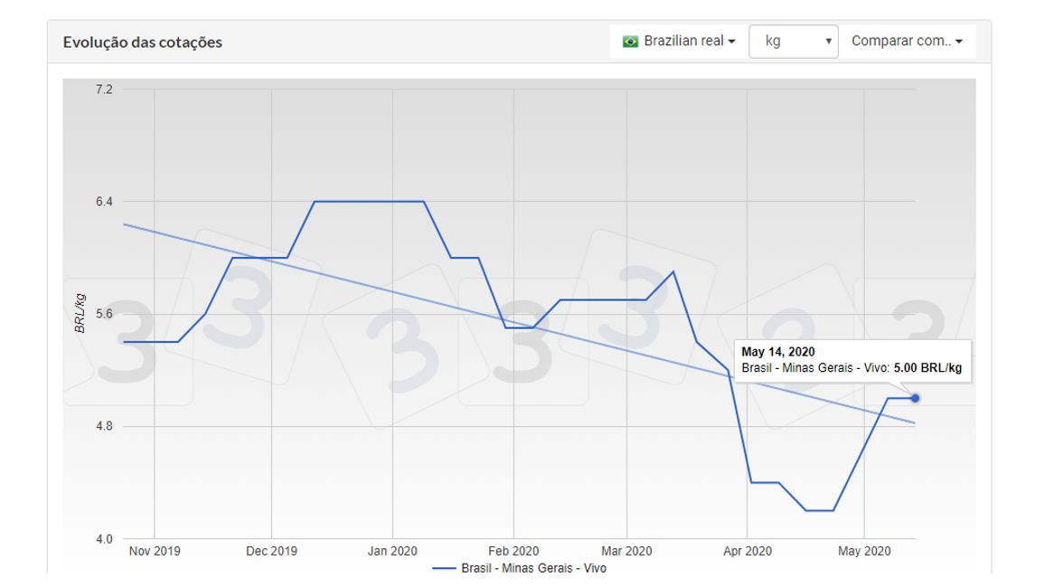Click the May 14, 2020 tooltip box
1044x588 pixels.
[851, 360]
